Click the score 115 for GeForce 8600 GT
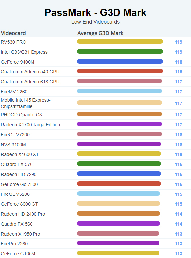191x258 pixels. 179,204
